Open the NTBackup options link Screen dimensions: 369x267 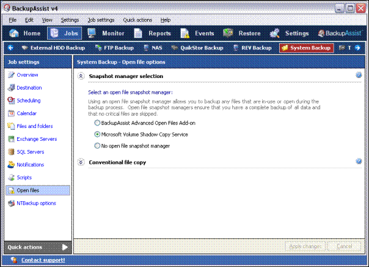[36, 203]
